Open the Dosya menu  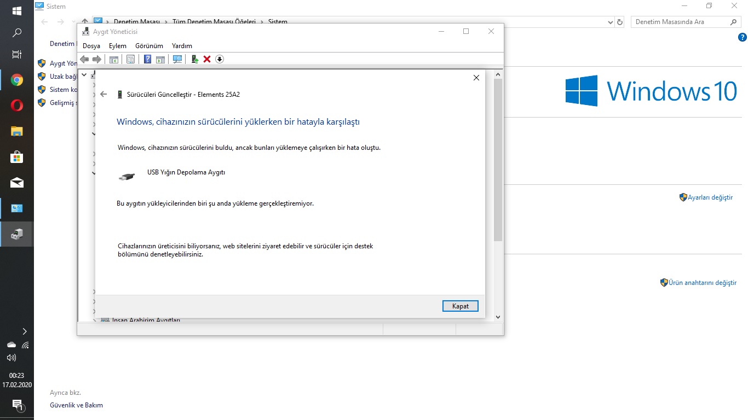(91, 46)
